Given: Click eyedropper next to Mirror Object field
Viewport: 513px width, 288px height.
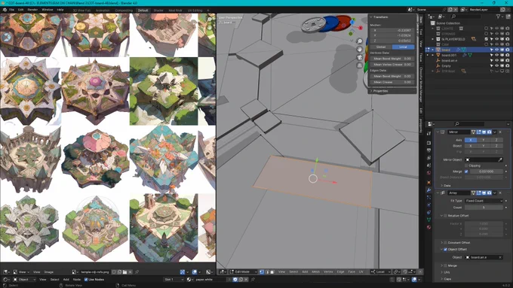Looking at the screenshot, I should pyautogui.click(x=500, y=160).
